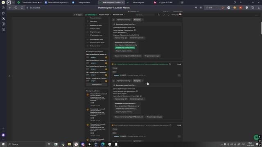Open new browser tab with plus button
Image resolution: width=262 pixels, height=147 pixels.
182,2
